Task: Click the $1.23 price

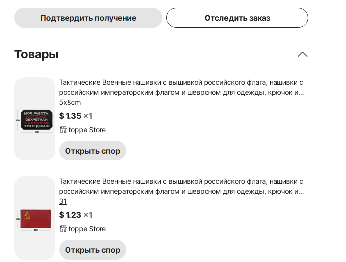Action: (70, 215)
